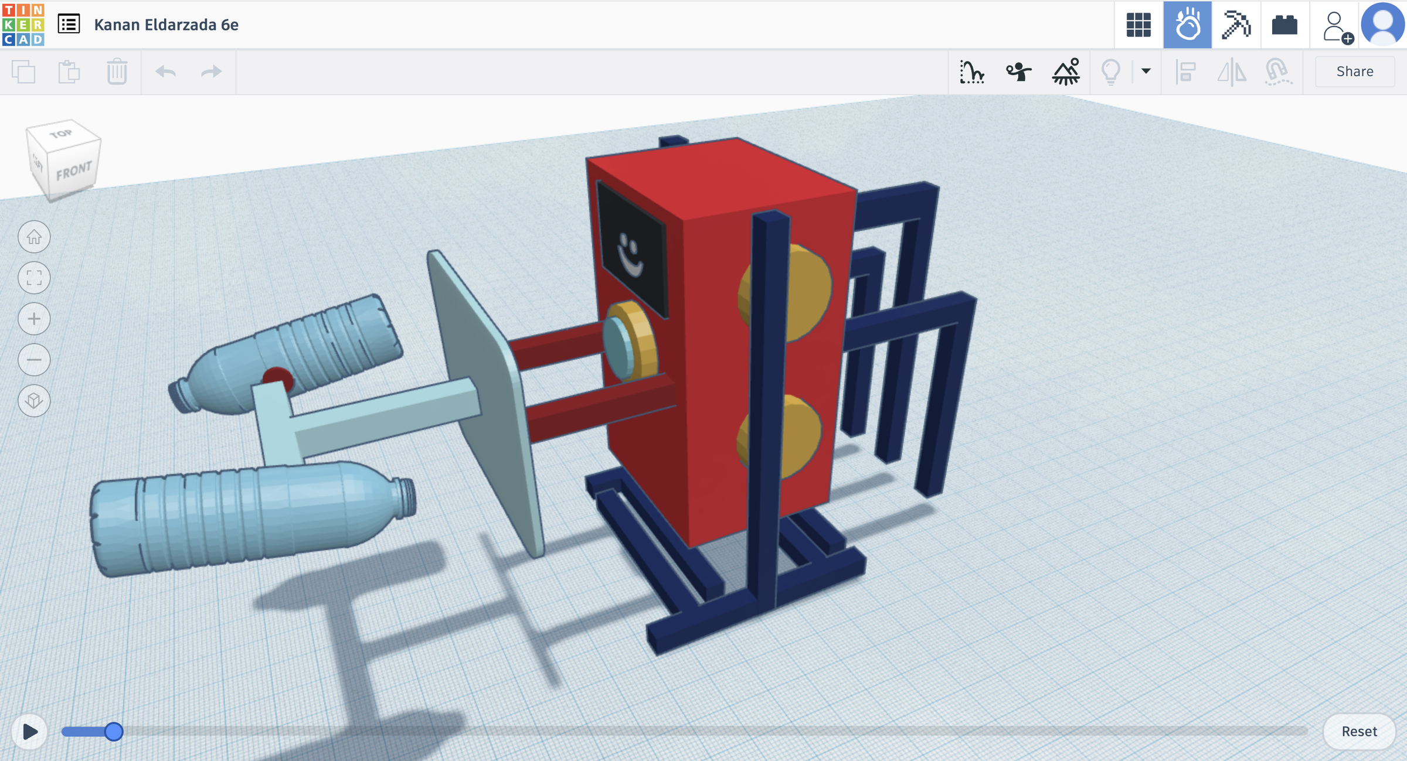This screenshot has width=1407, height=761.
Task: Click the Align tool icon
Action: pyautogui.click(x=1185, y=71)
